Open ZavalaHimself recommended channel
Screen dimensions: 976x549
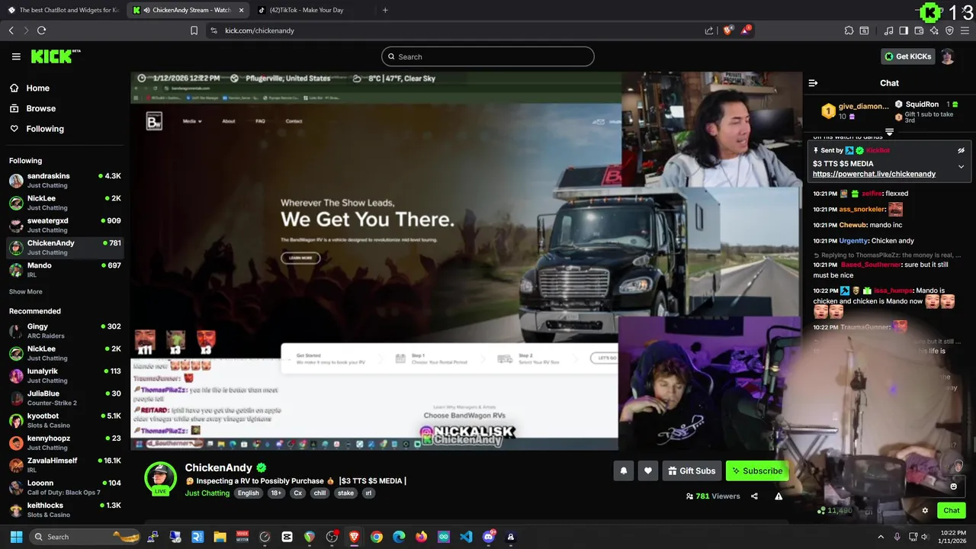point(65,465)
